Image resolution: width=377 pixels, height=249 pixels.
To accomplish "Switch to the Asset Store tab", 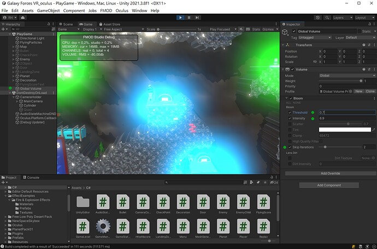I will 110,24.
